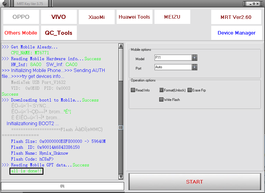Open Huawei Tools section
Viewport: 265px width, 193px height.
tap(134, 17)
